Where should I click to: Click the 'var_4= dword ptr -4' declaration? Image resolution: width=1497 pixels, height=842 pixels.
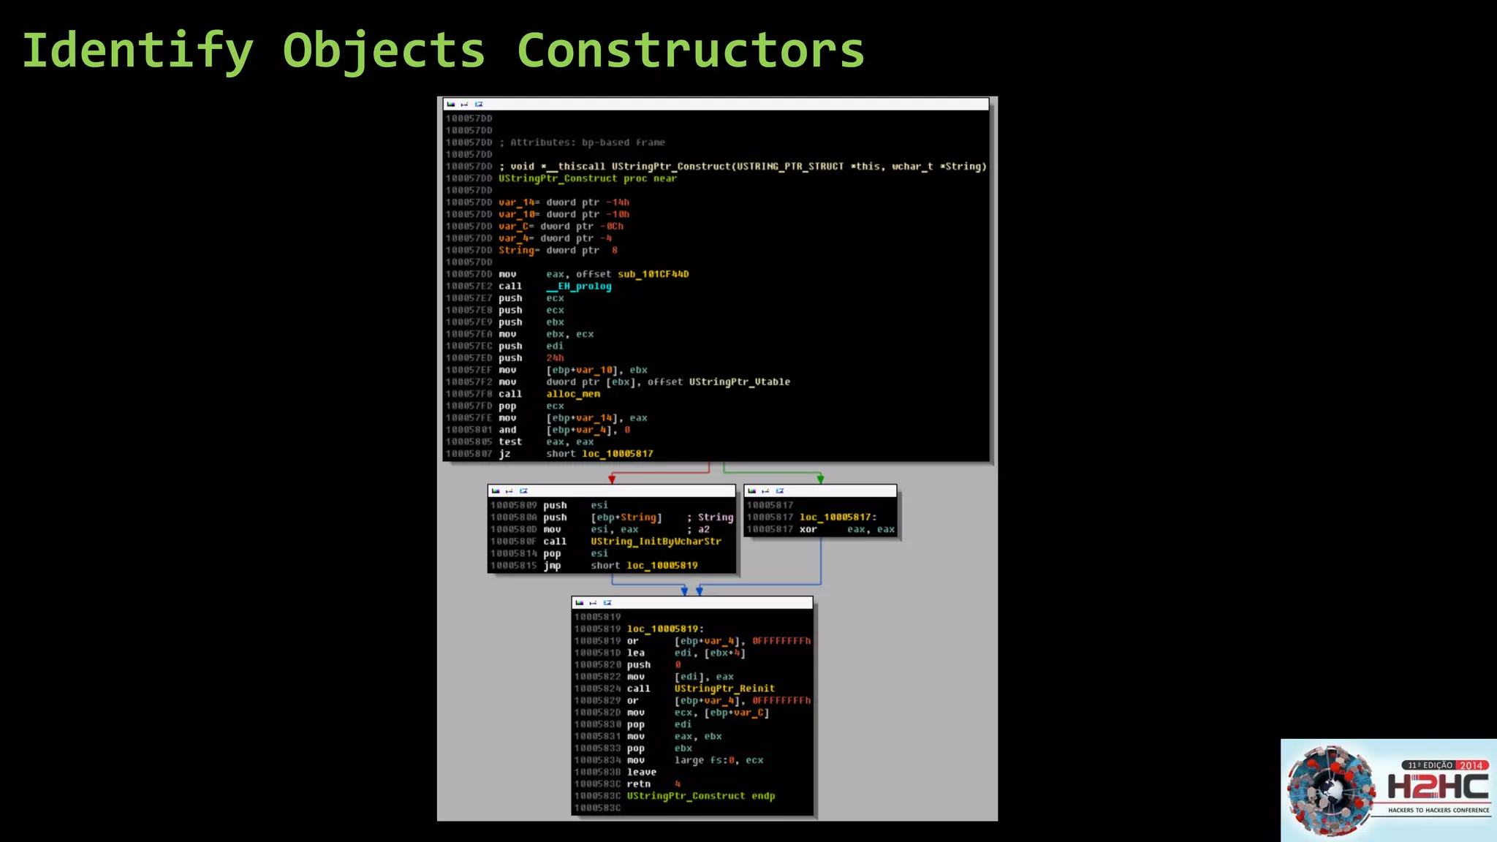(555, 238)
